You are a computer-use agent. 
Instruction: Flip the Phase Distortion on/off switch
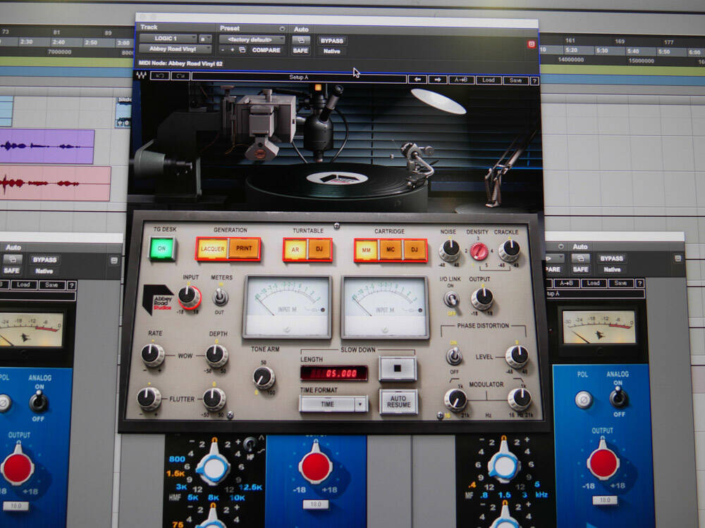pyautogui.click(x=453, y=356)
